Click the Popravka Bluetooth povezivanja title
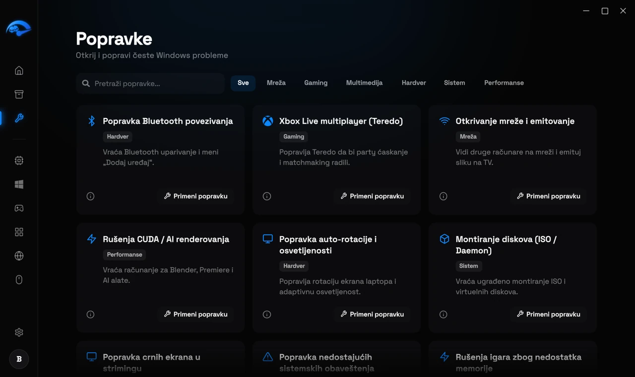Viewport: 635px width, 377px height. [168, 121]
